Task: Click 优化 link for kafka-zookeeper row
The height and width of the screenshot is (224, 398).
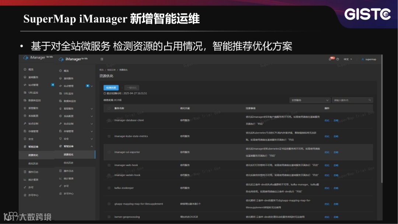Action: click(x=327, y=189)
